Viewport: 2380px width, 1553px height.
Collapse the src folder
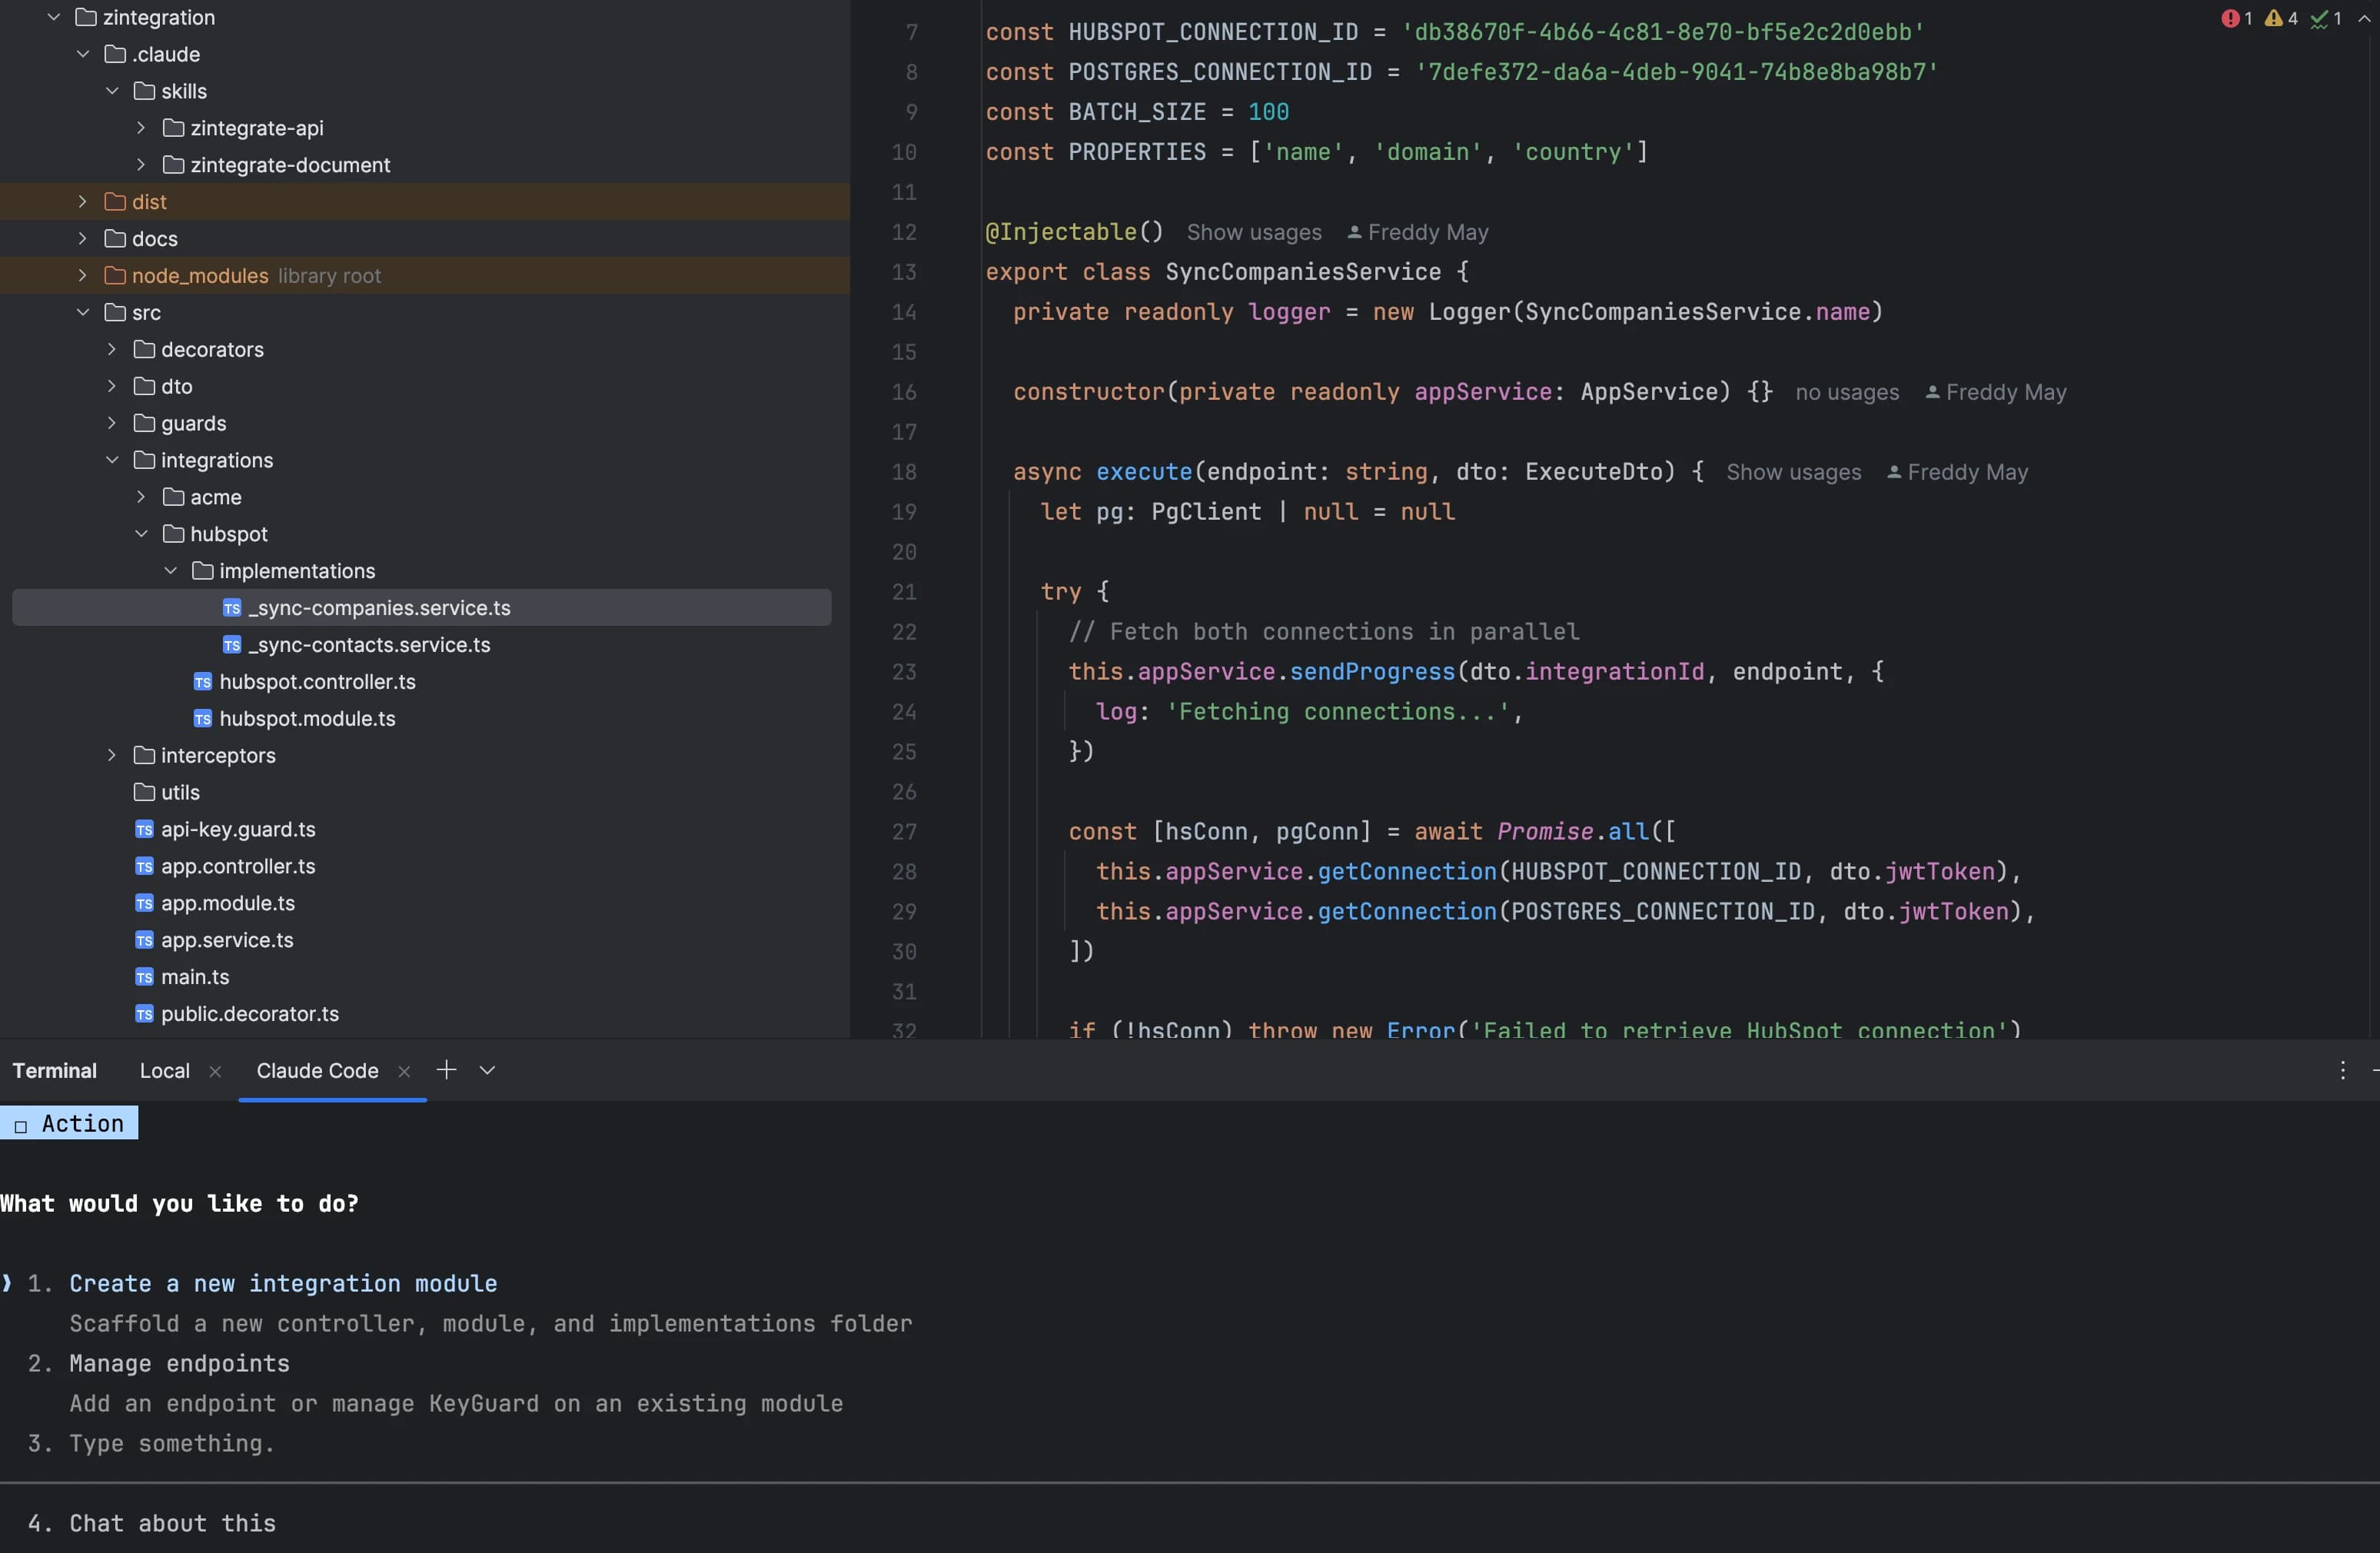click(x=82, y=312)
